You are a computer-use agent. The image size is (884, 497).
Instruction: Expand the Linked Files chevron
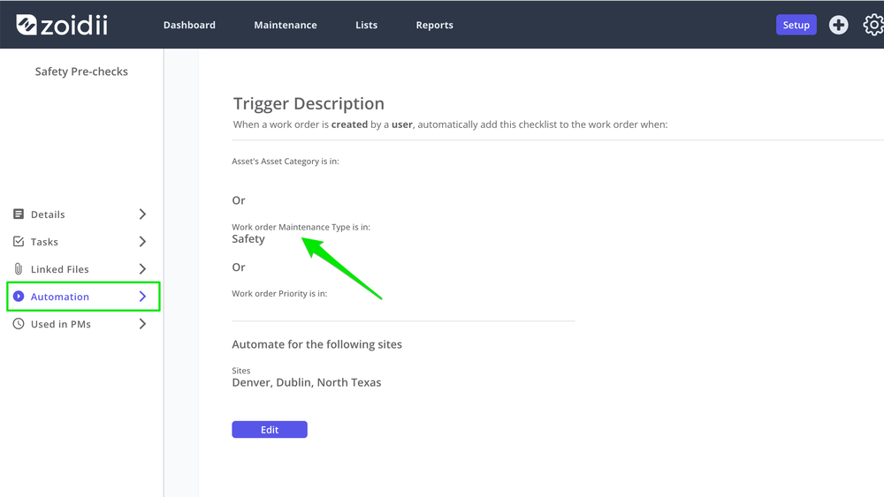[x=142, y=269]
